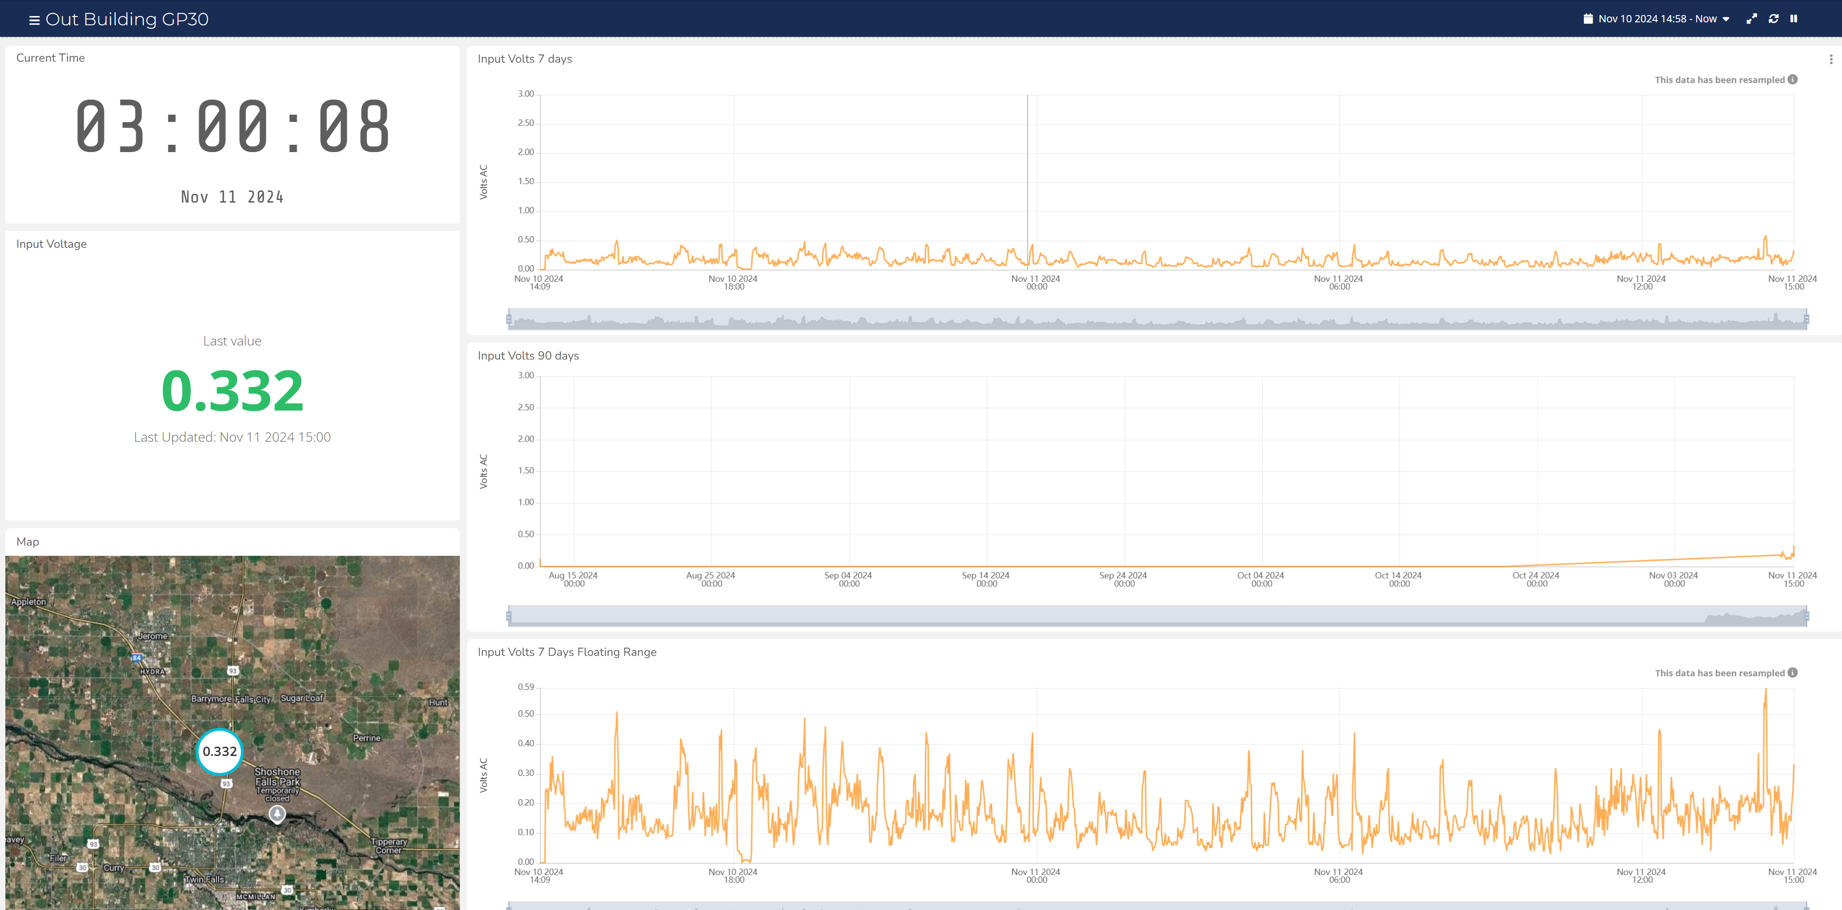Click the 0.332 last value reading
The width and height of the screenshot is (1842, 910).
tap(232, 391)
